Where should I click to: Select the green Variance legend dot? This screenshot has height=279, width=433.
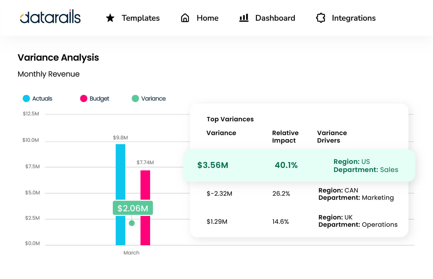coord(135,99)
